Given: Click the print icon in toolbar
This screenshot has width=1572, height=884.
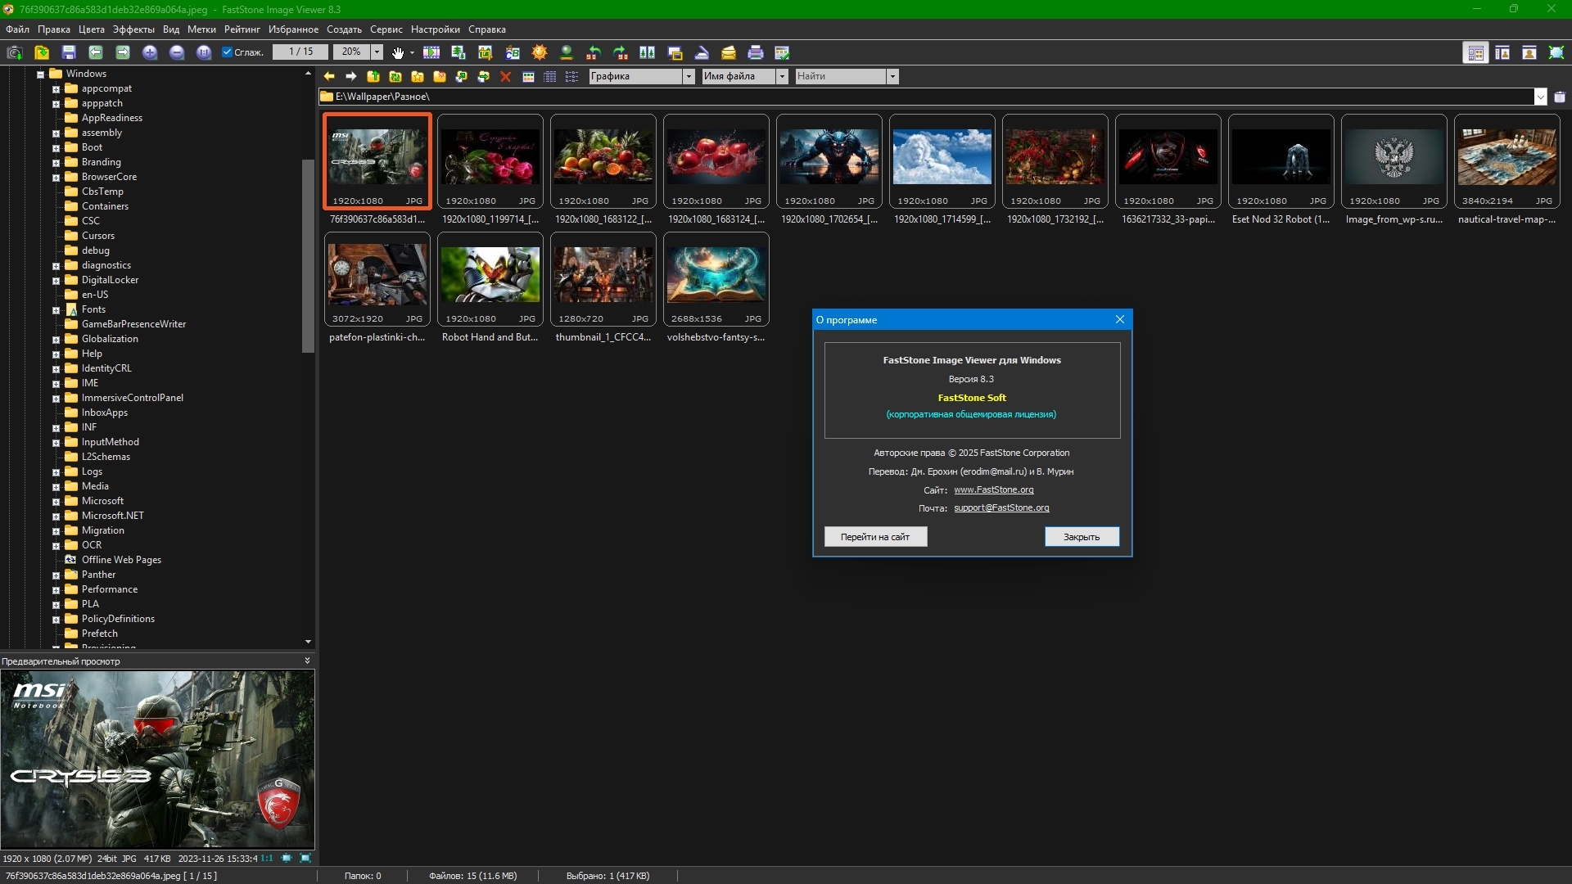Looking at the screenshot, I should click(x=756, y=52).
